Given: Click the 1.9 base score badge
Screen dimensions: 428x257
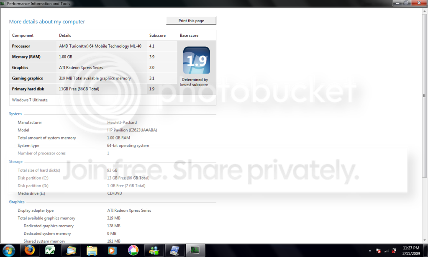Looking at the screenshot, I should pyautogui.click(x=197, y=60).
